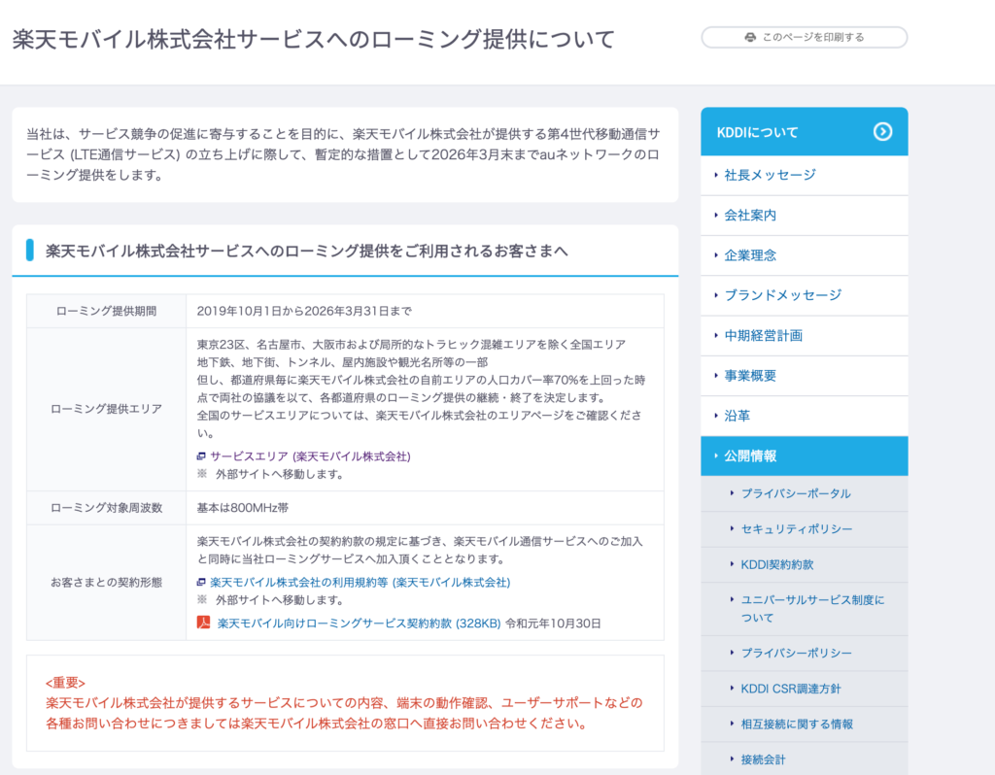Click the このページを印刷する button

pos(804,38)
